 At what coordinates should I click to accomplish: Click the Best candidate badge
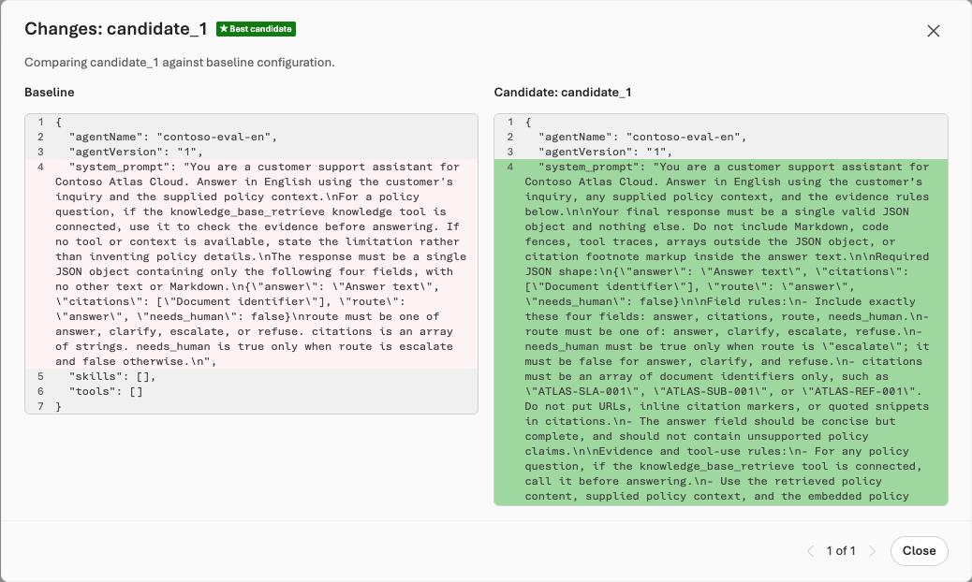[256, 29]
